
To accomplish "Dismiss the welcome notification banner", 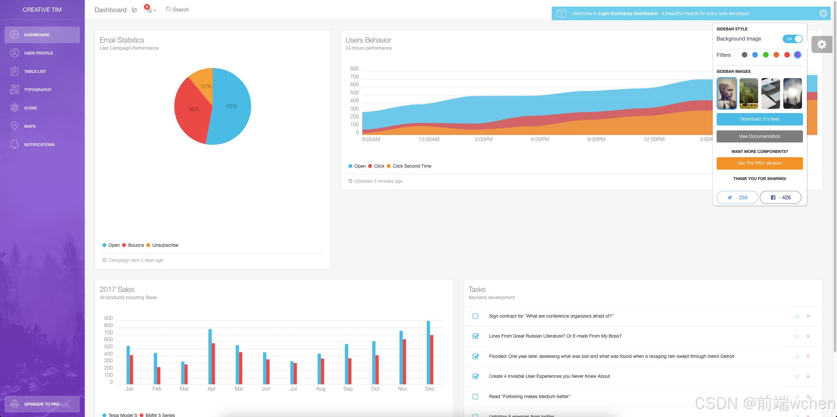I will pyautogui.click(x=823, y=13).
